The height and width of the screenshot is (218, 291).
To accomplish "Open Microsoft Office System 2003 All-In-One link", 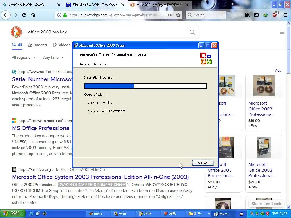I will click(x=100, y=177).
